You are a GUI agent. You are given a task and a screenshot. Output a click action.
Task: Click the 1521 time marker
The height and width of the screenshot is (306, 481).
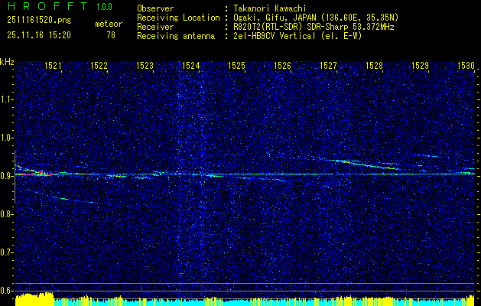[x=53, y=65]
